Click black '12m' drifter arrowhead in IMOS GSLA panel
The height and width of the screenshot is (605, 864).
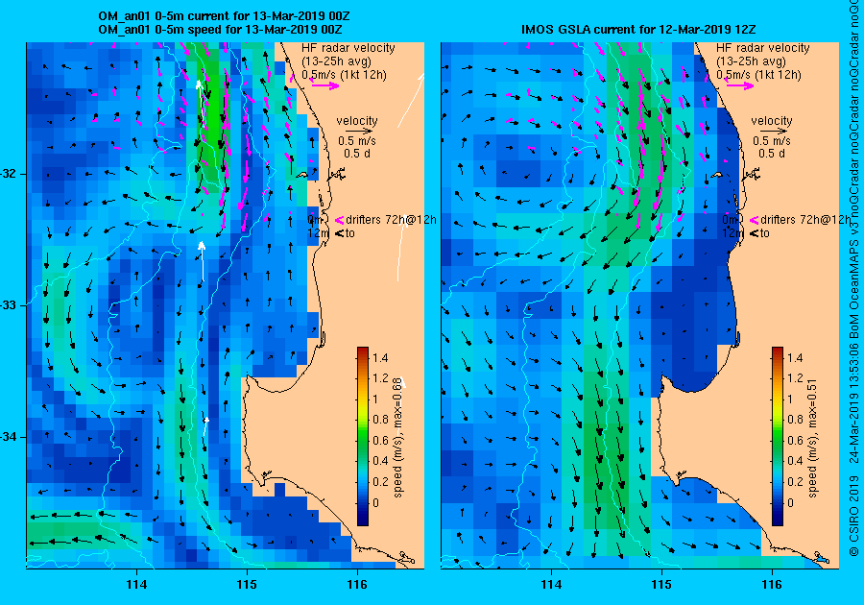tap(755, 233)
